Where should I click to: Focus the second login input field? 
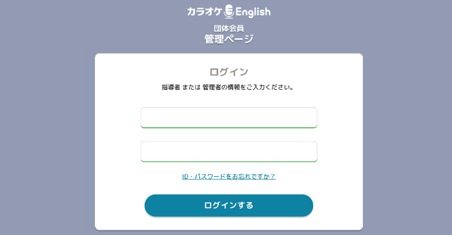[229, 152]
